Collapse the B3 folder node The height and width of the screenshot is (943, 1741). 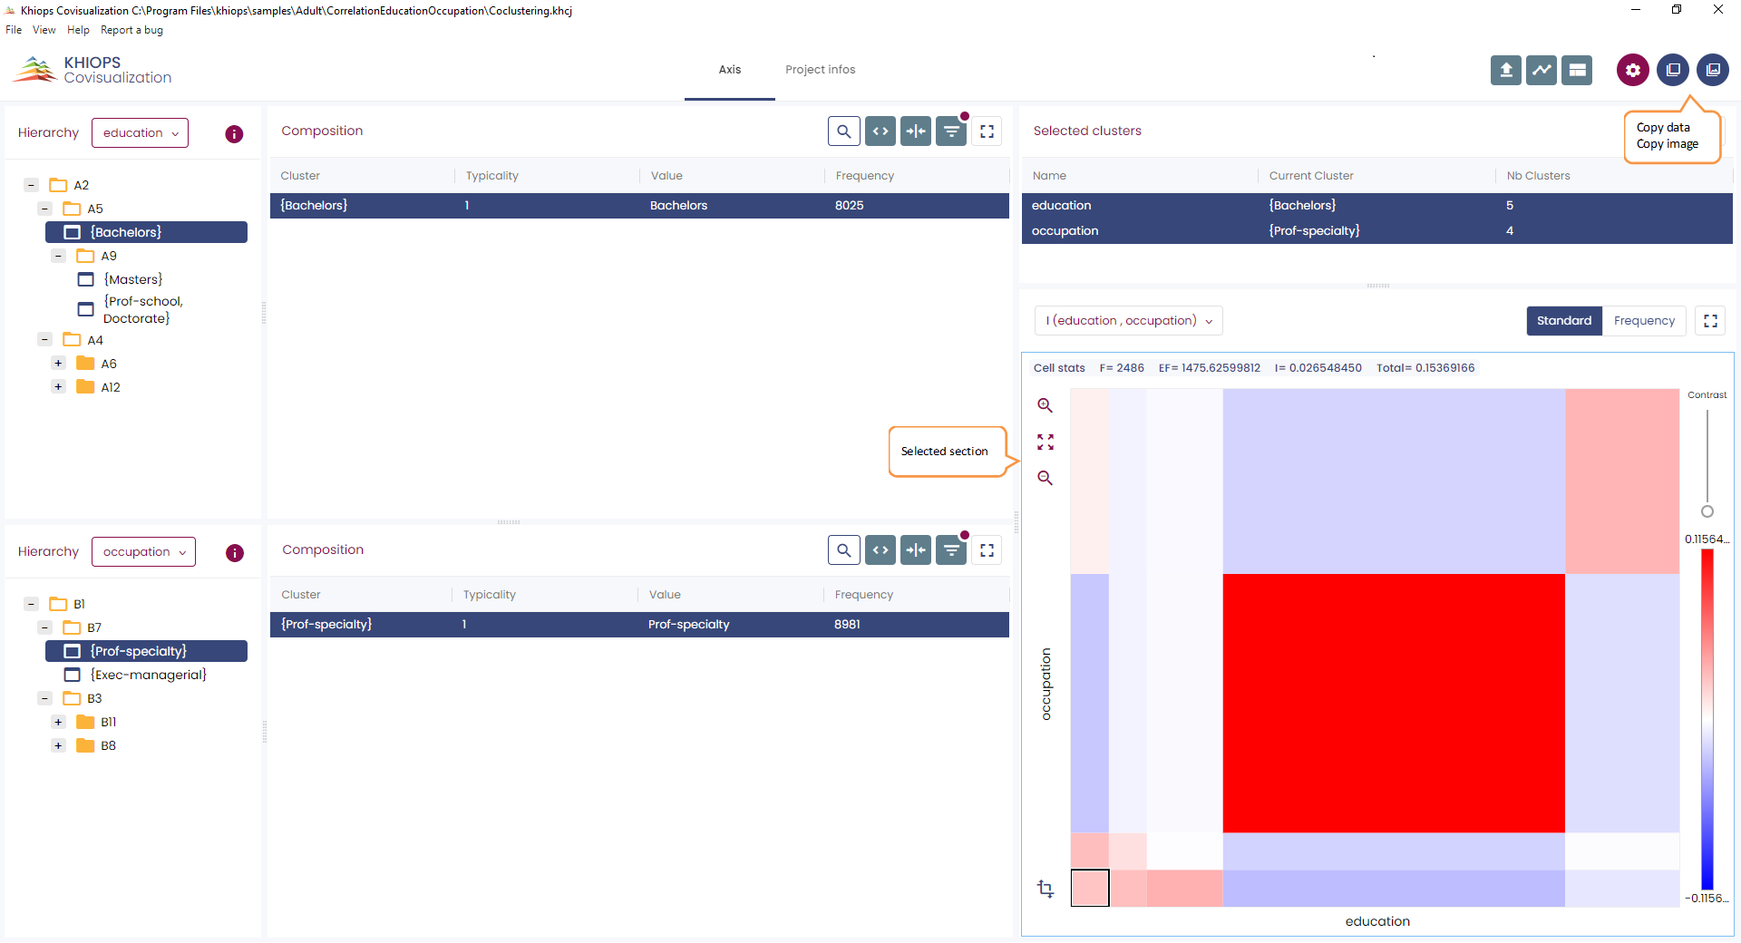[x=44, y=698]
